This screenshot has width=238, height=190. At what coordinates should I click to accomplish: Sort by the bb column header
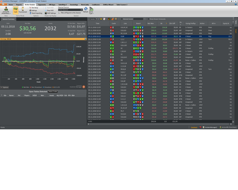coord(163,23)
